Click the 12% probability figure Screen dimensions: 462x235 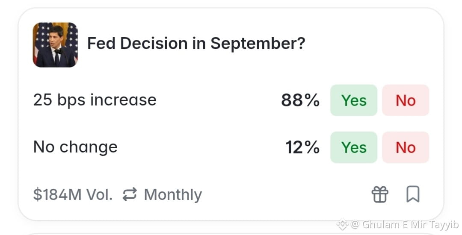[302, 147]
